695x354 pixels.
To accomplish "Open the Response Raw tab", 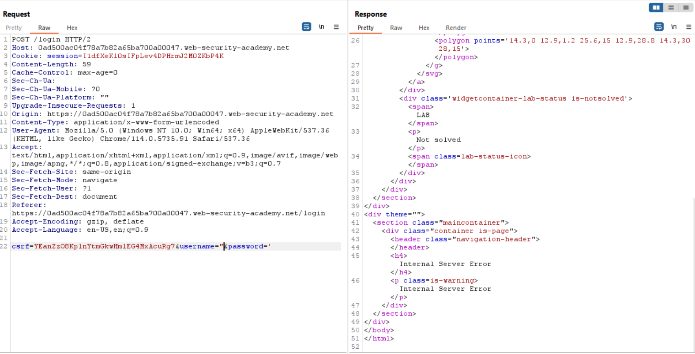I will tap(396, 28).
